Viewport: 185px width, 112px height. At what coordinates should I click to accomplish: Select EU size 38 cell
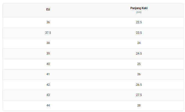tap(48, 43)
